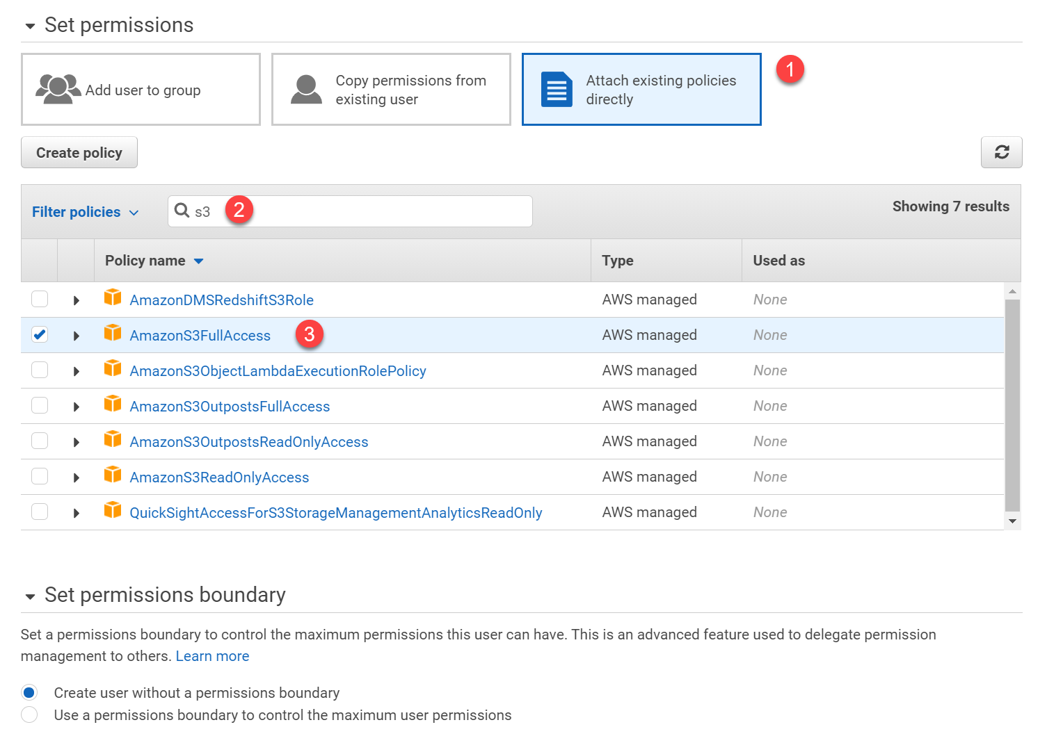Viewport: 1063px width, 743px height.
Task: Click the policy search field containing s3
Action: pos(350,211)
